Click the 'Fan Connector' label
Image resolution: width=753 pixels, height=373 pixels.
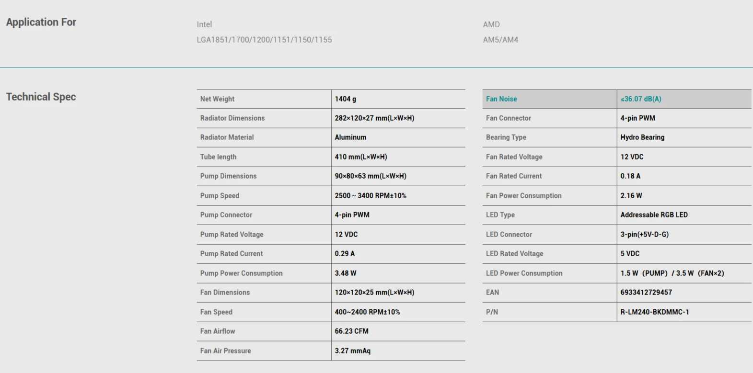(x=509, y=118)
